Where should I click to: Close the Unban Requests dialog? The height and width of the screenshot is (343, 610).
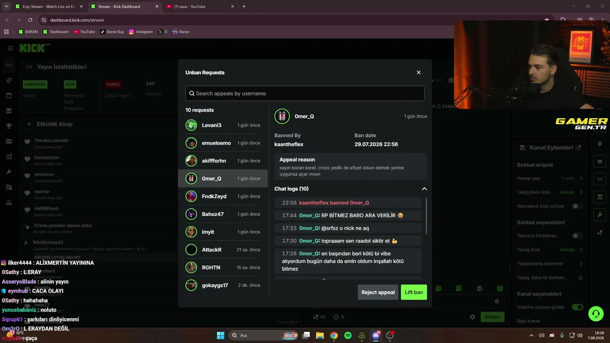point(418,72)
